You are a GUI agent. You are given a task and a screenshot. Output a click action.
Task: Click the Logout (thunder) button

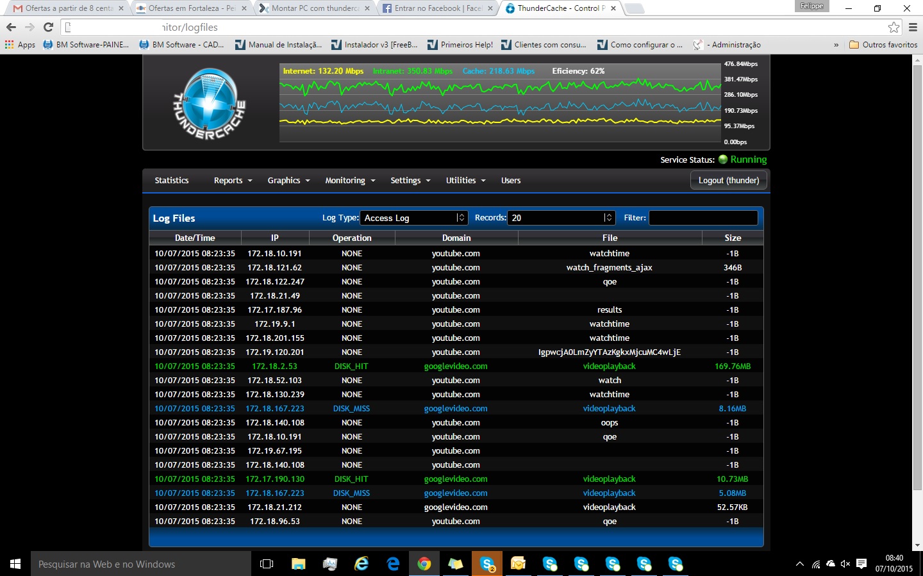pos(728,181)
